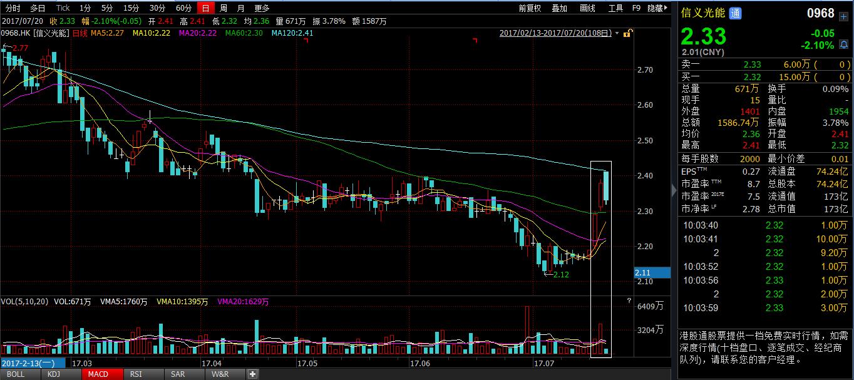Click the -2.10% change percentage
Screen dimensions: 854x380
click(x=817, y=45)
